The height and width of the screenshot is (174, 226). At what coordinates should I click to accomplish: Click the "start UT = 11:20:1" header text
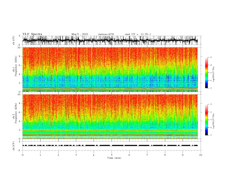tap(138, 34)
